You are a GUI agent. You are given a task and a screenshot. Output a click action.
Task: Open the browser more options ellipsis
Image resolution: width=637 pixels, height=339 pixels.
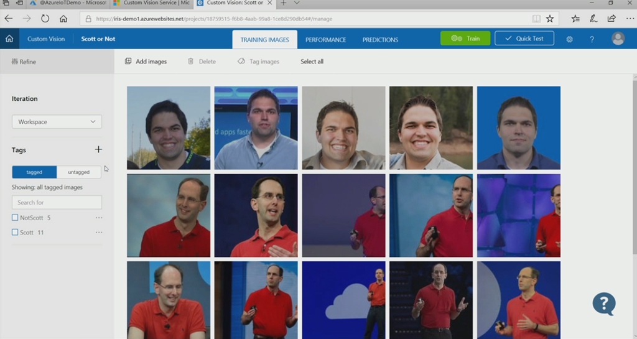coord(630,19)
